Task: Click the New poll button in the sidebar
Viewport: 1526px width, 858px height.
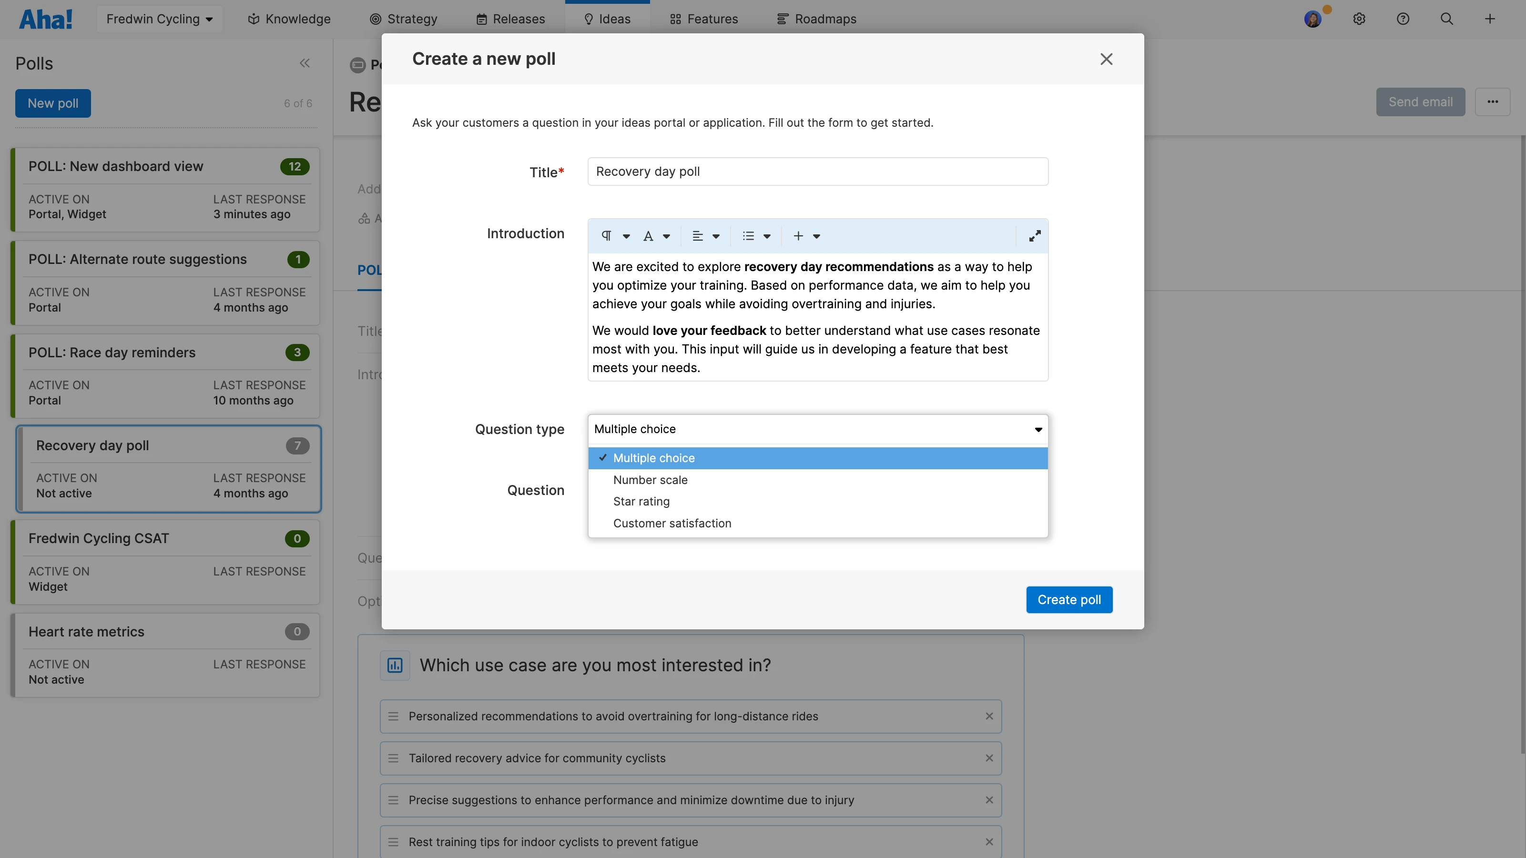Action: point(52,103)
